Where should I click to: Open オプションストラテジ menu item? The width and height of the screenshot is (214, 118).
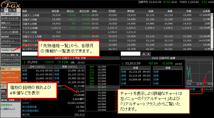click(x=10, y=64)
